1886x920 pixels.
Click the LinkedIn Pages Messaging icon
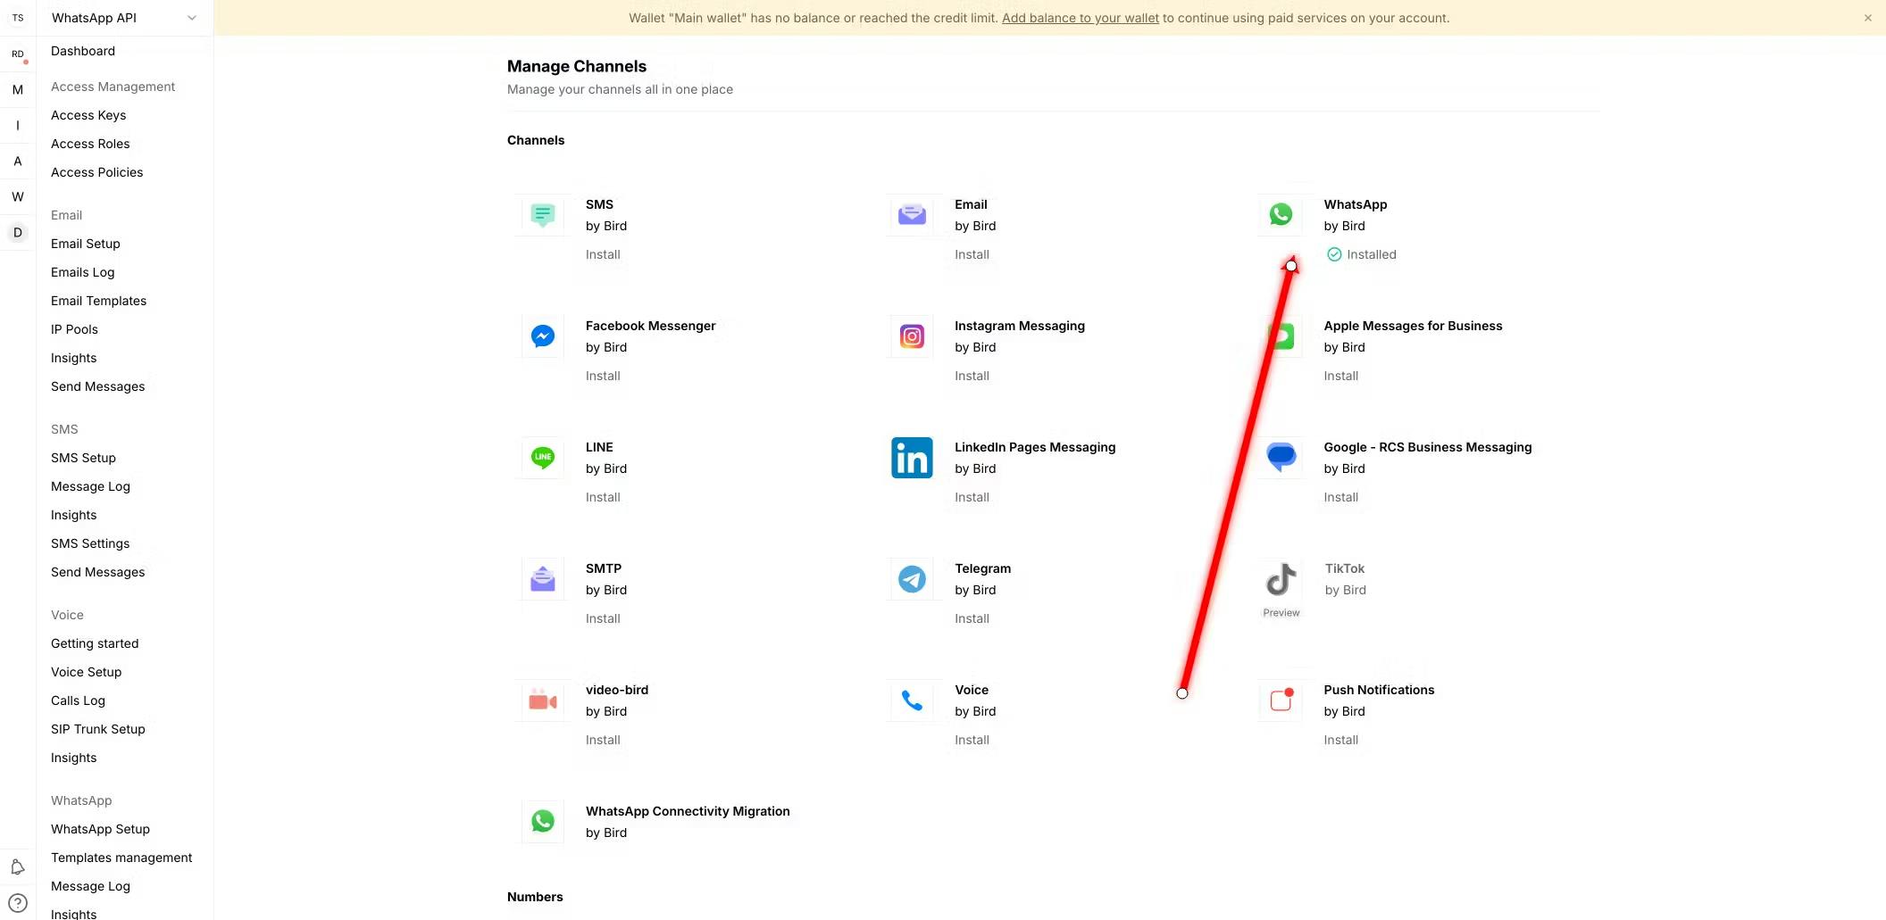pyautogui.click(x=912, y=458)
